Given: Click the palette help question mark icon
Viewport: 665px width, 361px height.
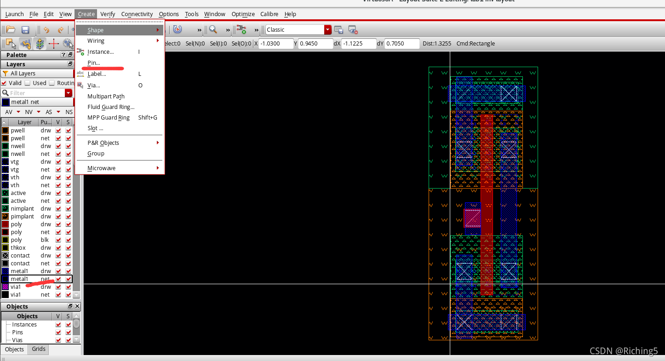Looking at the screenshot, I should tap(63, 55).
